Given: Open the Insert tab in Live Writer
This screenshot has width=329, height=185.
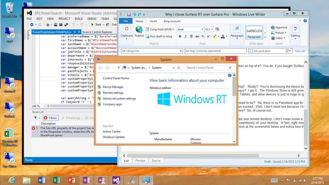Looking at the screenshot, I should (x=153, y=21).
